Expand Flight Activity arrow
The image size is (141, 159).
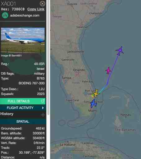[43, 108]
